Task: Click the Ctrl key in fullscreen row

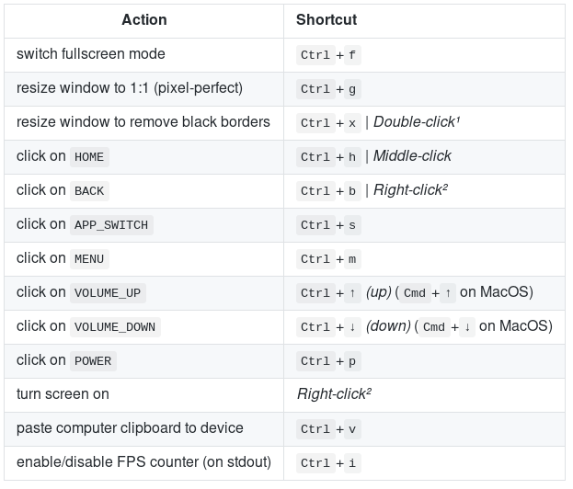Action: coord(315,55)
